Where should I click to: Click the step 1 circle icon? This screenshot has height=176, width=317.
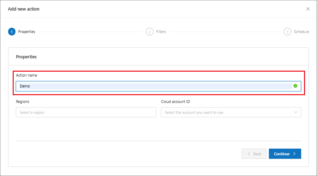click(x=12, y=32)
